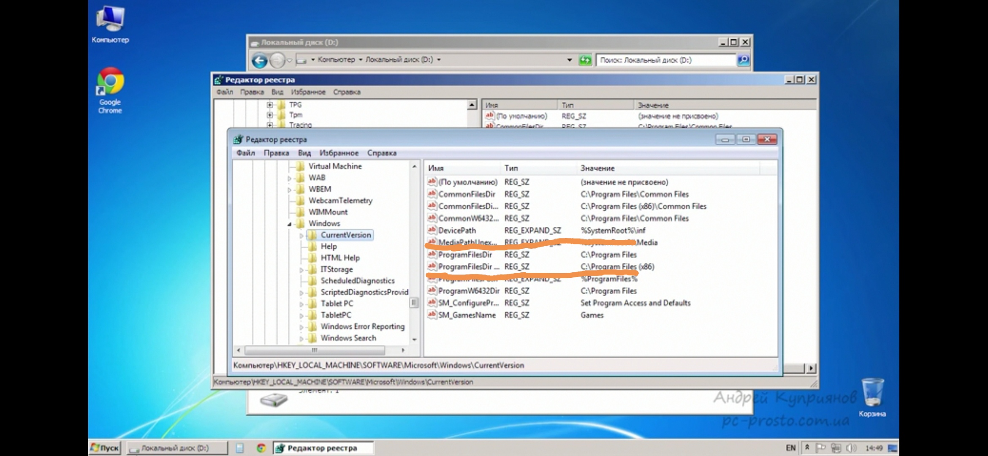Expand the TPG node in back registry editor

270,105
